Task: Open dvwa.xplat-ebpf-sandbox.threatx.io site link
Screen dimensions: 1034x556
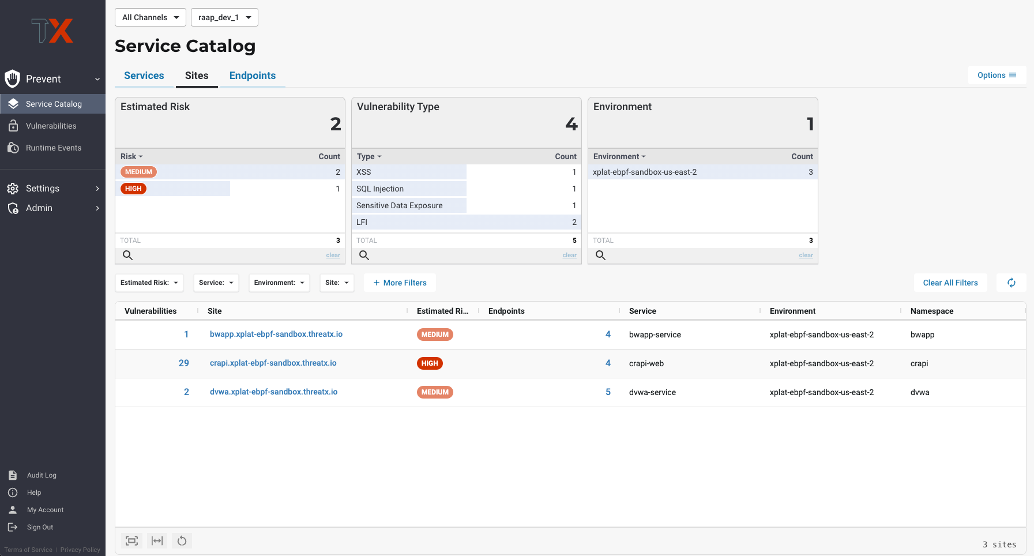Action: coord(274,392)
